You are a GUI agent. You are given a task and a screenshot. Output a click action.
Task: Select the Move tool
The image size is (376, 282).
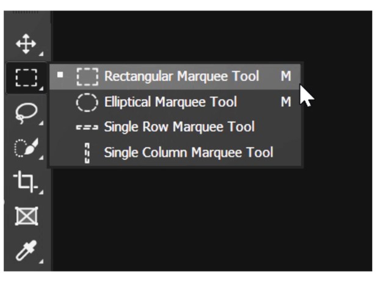click(x=26, y=44)
